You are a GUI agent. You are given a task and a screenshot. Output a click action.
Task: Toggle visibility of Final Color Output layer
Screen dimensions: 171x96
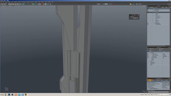pos(148,55)
